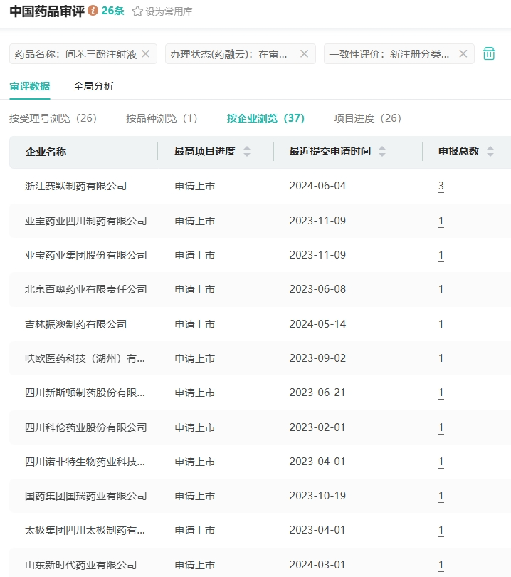This screenshot has height=577, width=511.
Task: Open 按品种浏览 (1) view
Action: [162, 118]
